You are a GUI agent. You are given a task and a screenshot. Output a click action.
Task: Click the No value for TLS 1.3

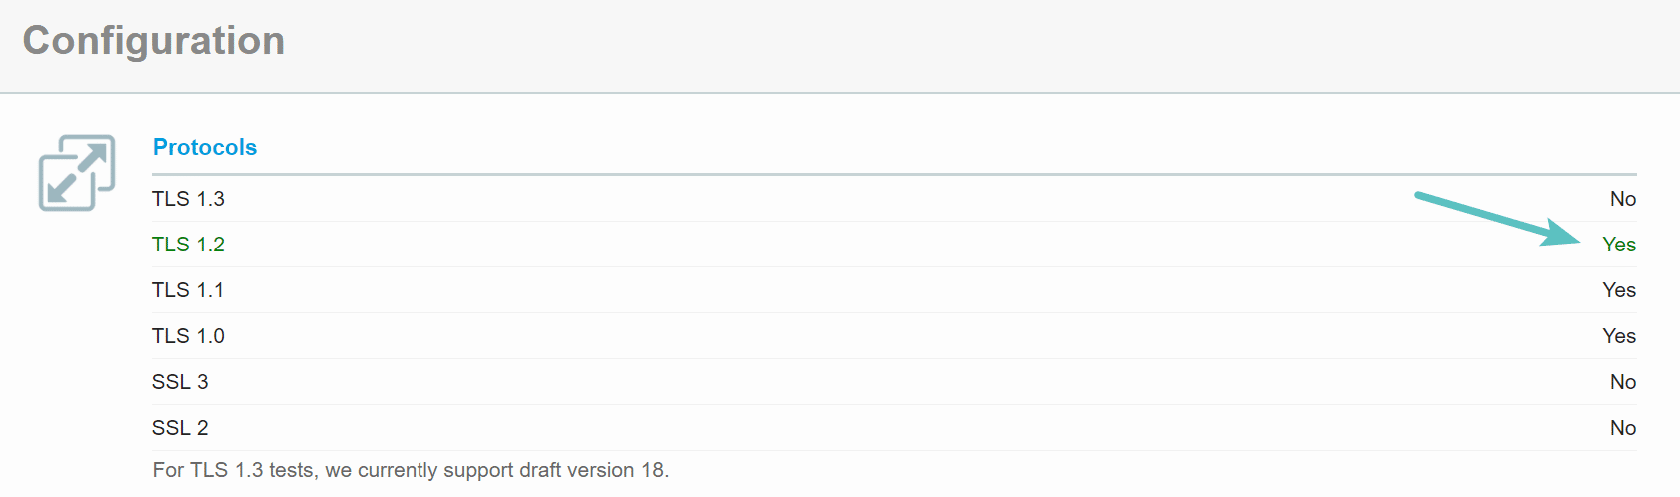click(x=1622, y=199)
